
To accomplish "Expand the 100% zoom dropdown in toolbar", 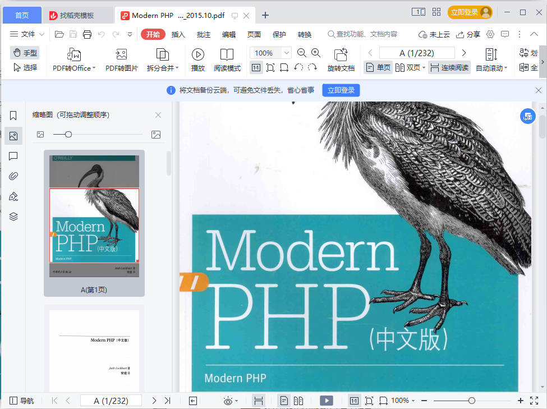I will (x=287, y=53).
